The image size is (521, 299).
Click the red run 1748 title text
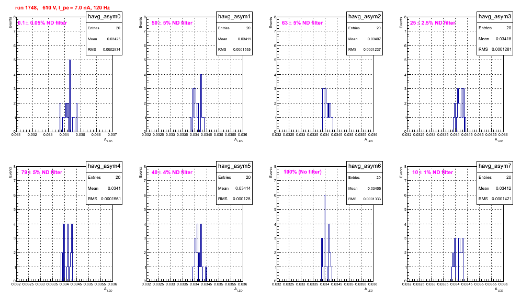point(62,8)
